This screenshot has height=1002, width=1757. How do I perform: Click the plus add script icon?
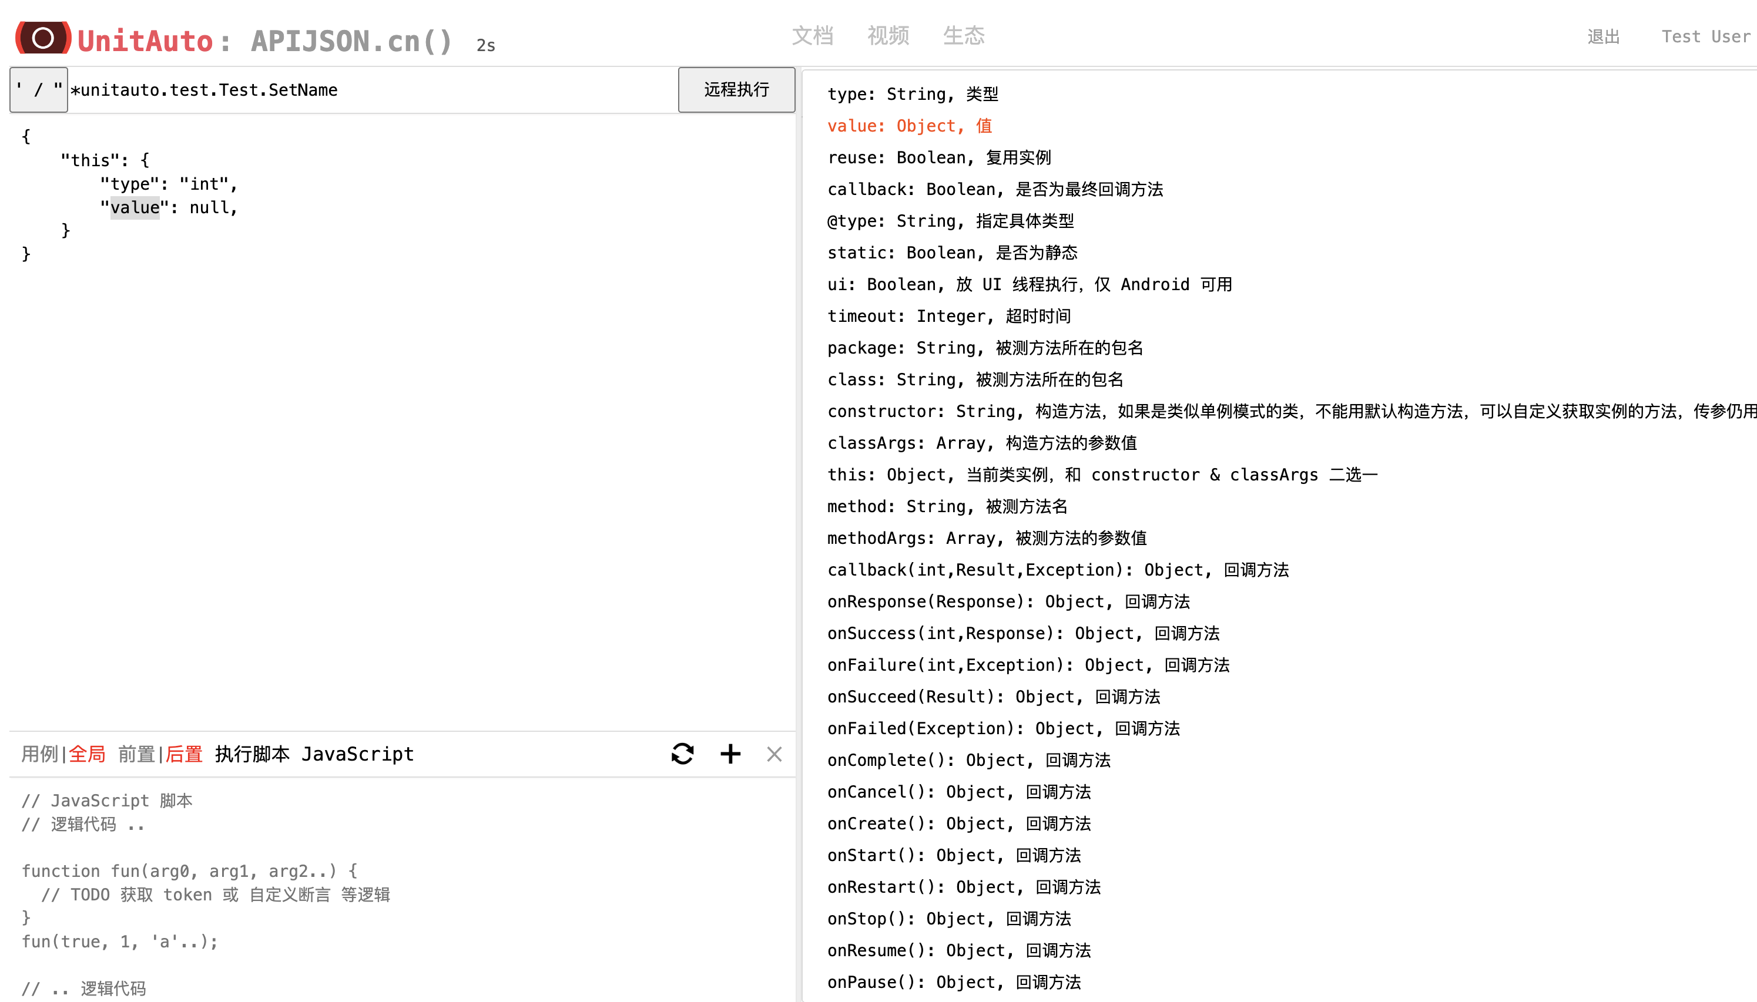point(730,754)
